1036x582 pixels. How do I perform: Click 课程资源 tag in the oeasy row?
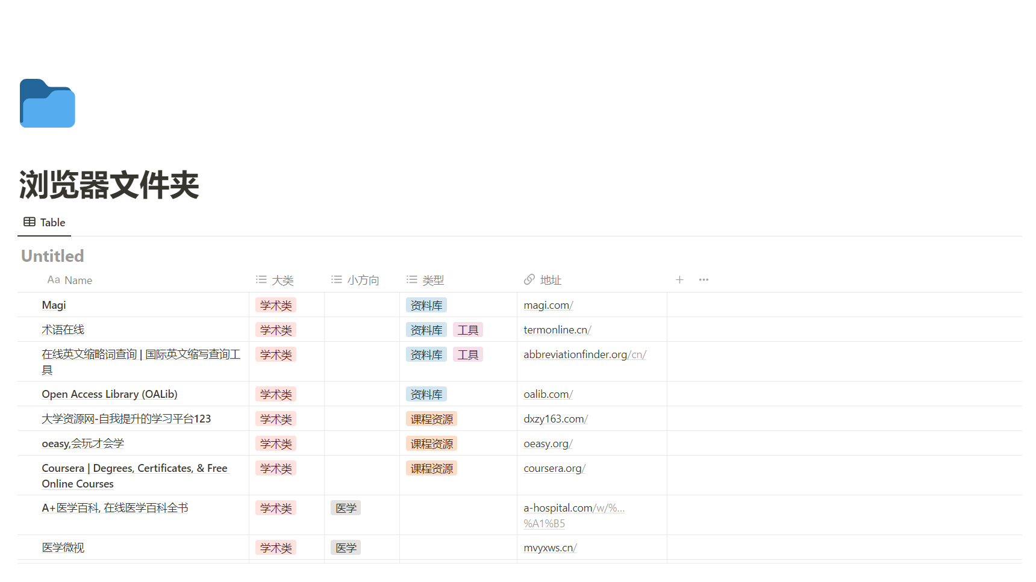pos(431,444)
